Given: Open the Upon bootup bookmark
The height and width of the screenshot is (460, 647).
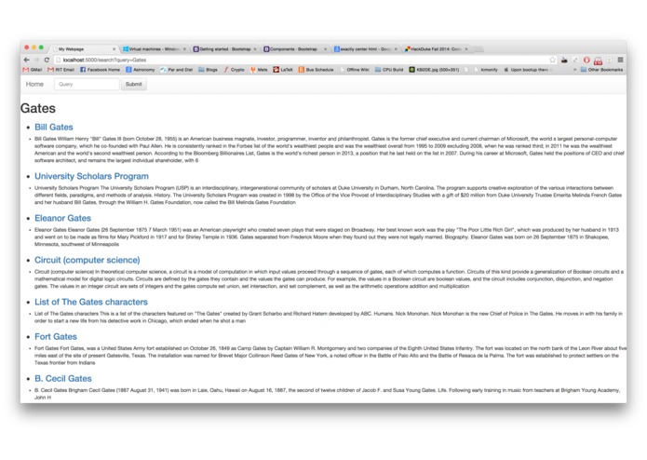Looking at the screenshot, I should click(x=528, y=70).
